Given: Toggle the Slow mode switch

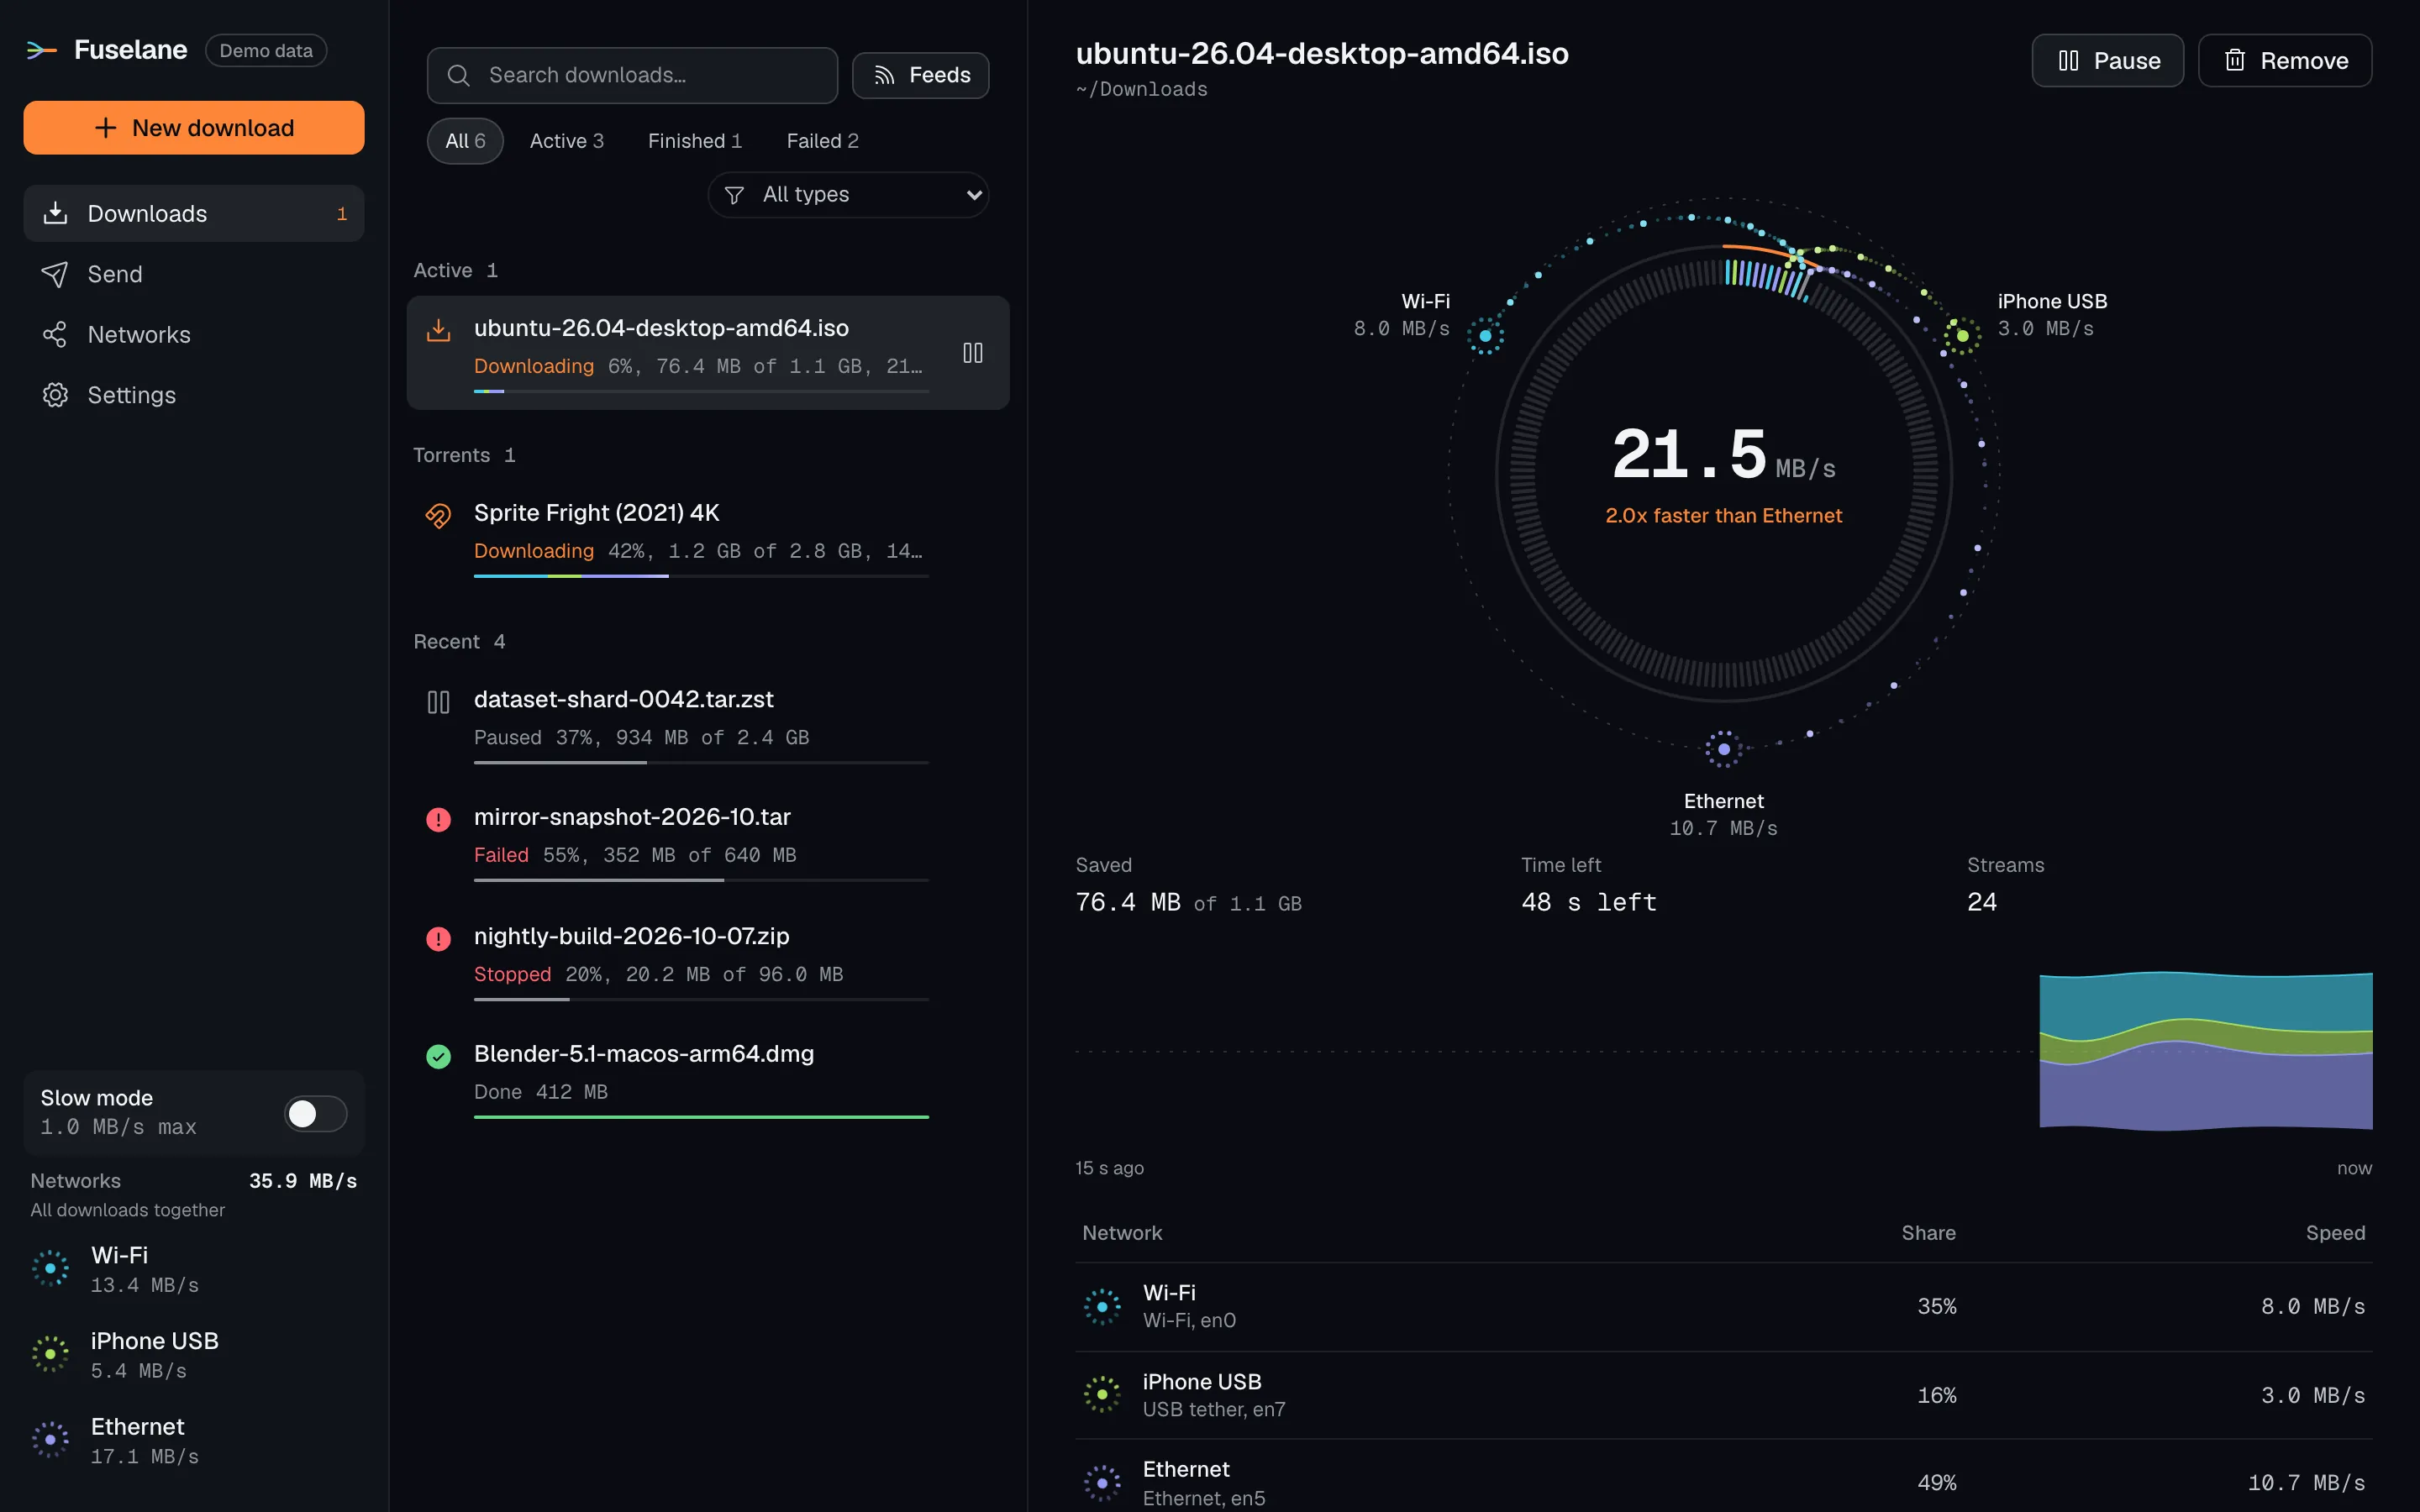Looking at the screenshot, I should click(x=316, y=1114).
